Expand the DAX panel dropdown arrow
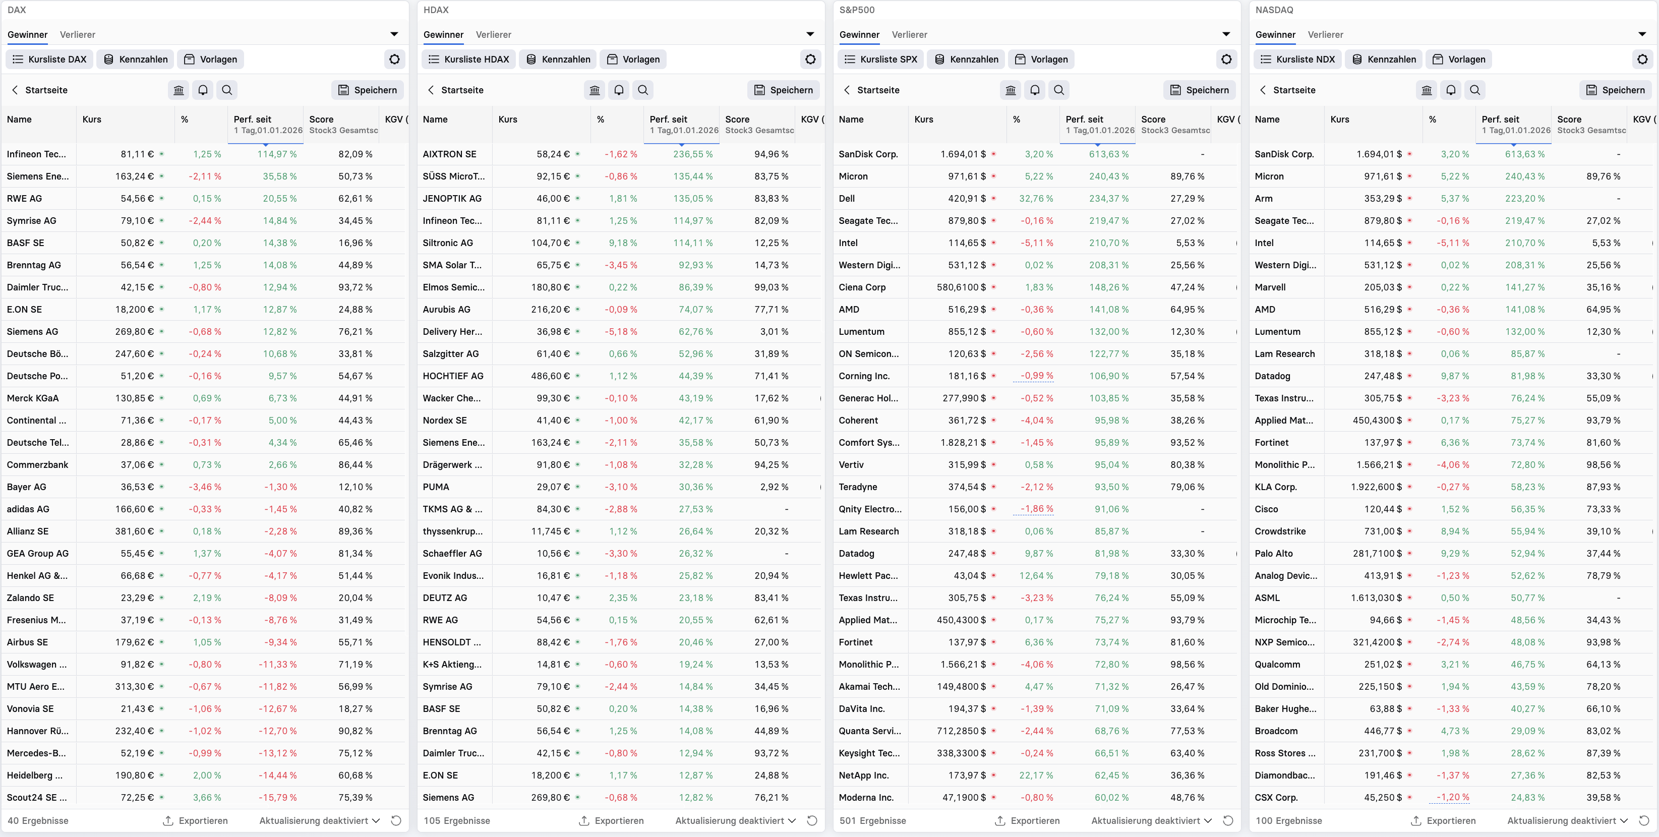 click(x=394, y=34)
